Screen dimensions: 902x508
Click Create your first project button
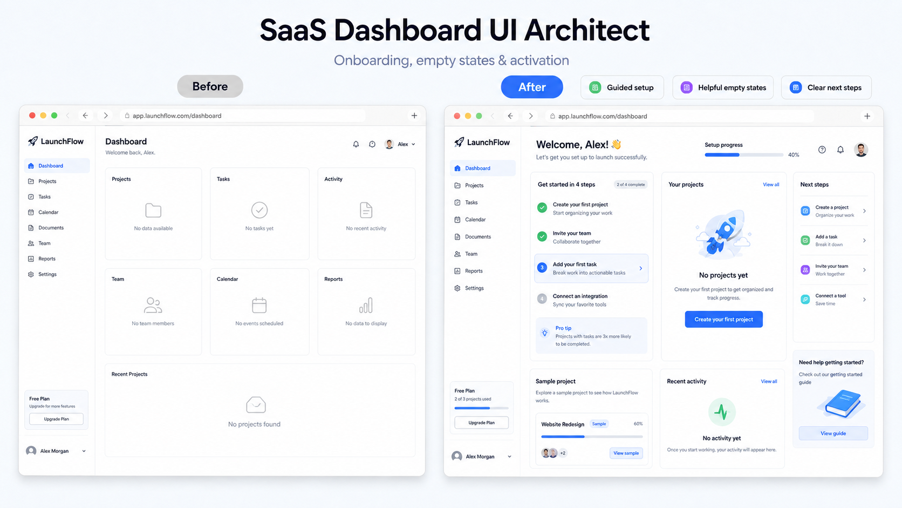point(723,319)
